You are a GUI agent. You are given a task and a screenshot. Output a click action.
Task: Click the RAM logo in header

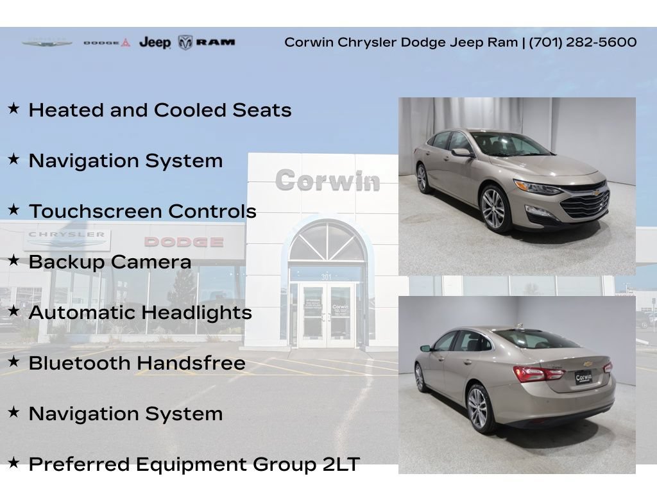pos(207,42)
